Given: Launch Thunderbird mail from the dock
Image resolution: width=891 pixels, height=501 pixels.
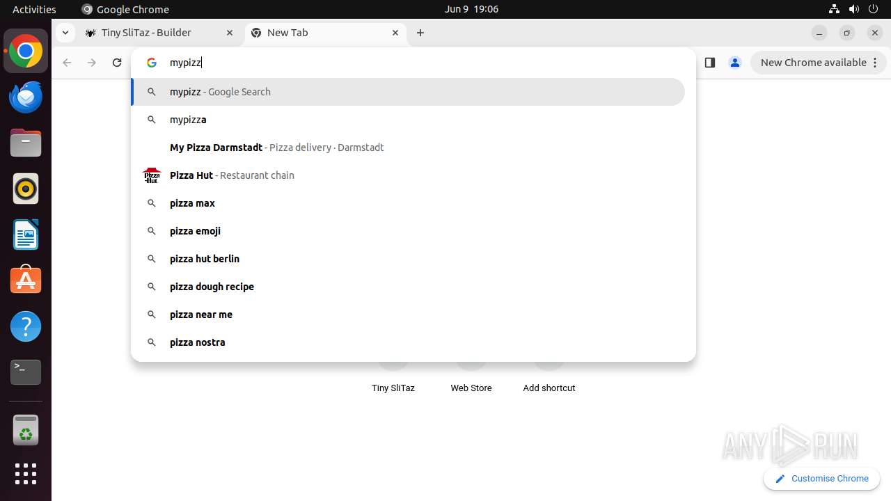Looking at the screenshot, I should point(26,97).
